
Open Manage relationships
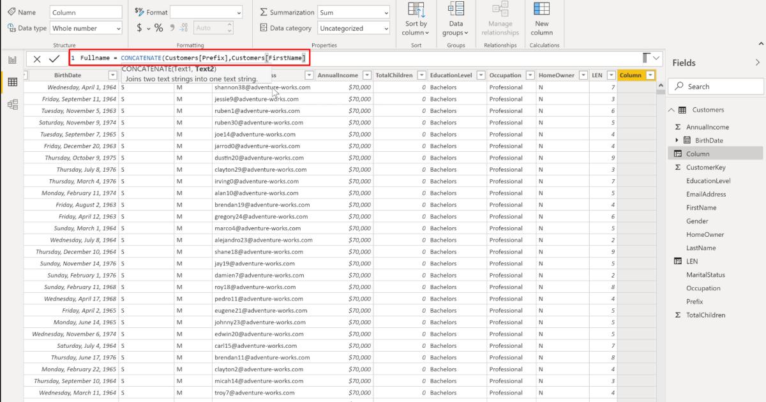tap(500, 19)
